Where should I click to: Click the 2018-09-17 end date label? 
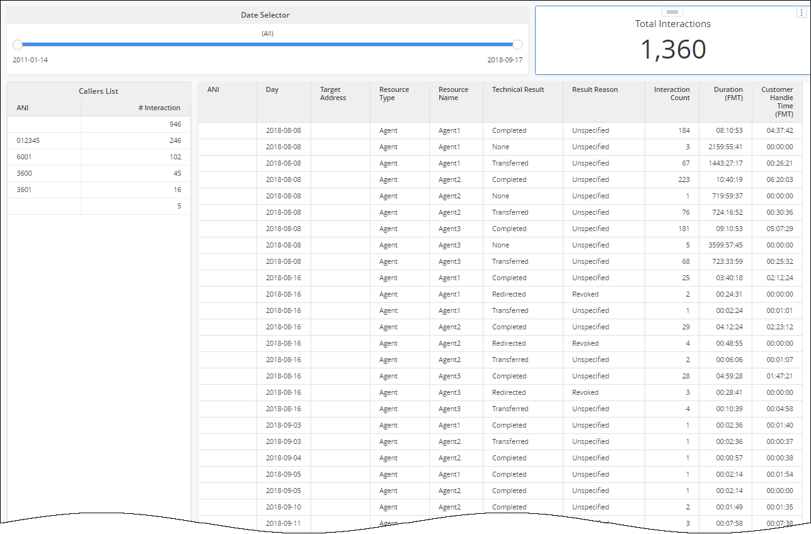click(x=505, y=60)
